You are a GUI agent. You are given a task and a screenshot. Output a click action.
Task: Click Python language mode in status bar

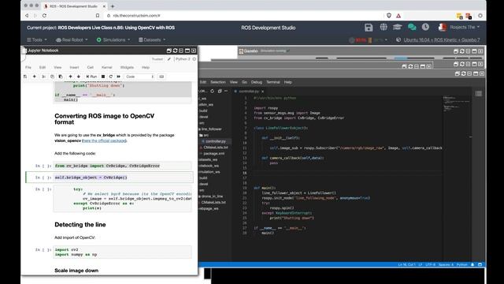[x=462, y=265]
